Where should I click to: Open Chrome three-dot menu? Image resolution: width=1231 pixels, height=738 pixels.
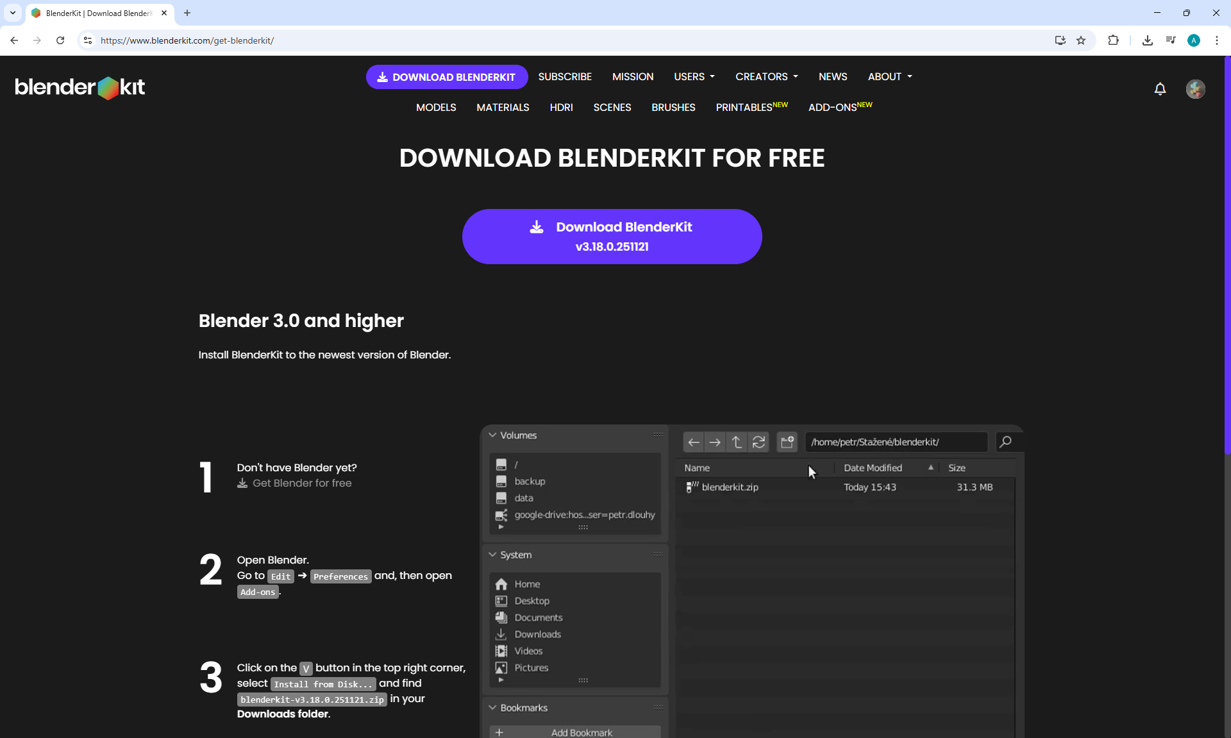pyautogui.click(x=1216, y=40)
